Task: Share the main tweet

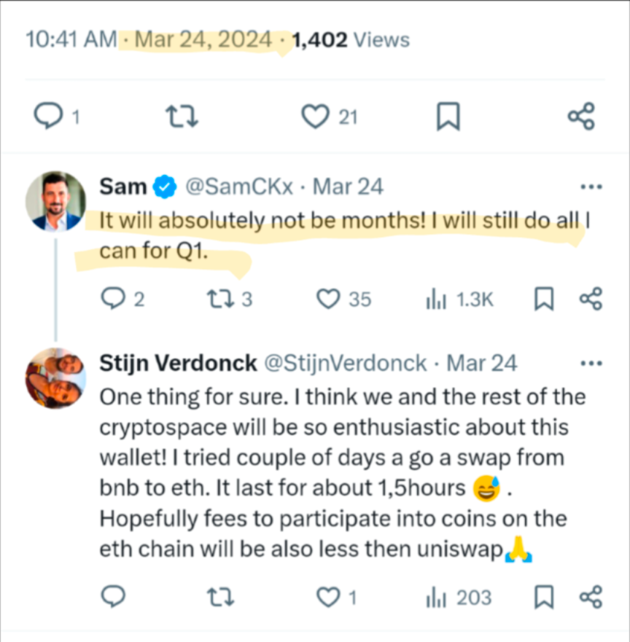Action: click(x=581, y=117)
